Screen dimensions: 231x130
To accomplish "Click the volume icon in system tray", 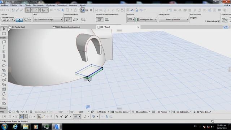I will click(x=212, y=127).
